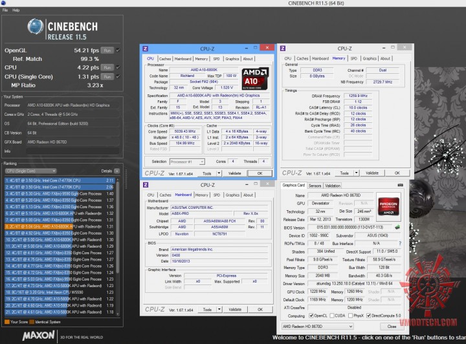This screenshot has width=466, height=344.
Task: Open the Tools dropdown arrow in the CPU-Z Mainboard window
Action: coord(219,309)
